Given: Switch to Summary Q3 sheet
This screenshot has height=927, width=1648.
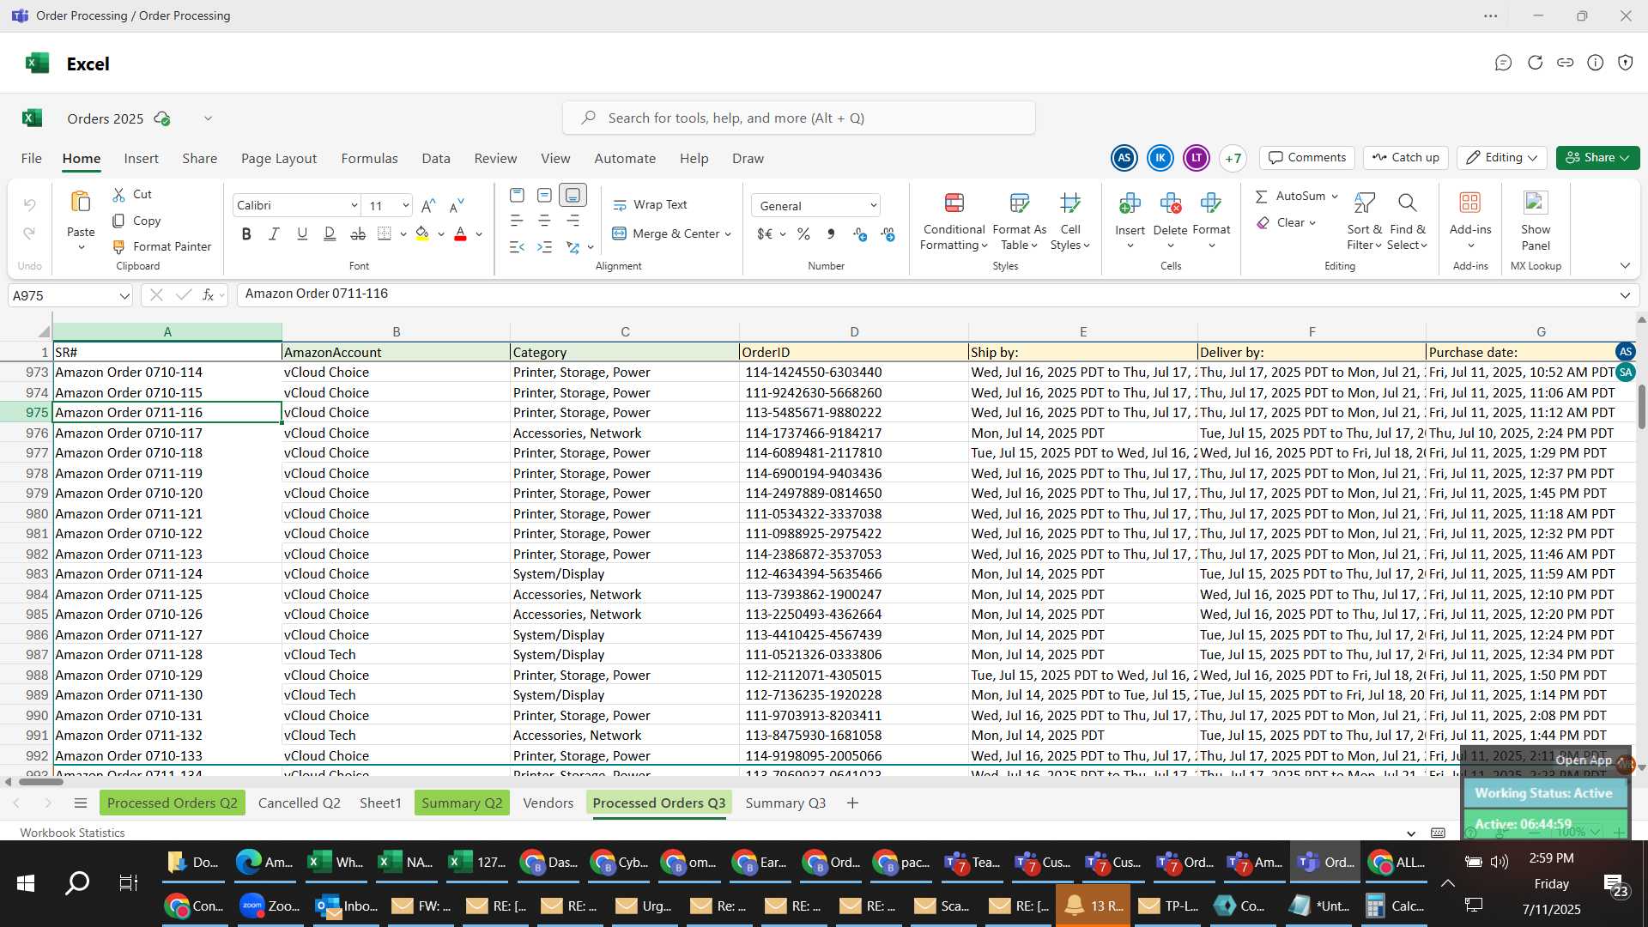Looking at the screenshot, I should pyautogui.click(x=785, y=803).
